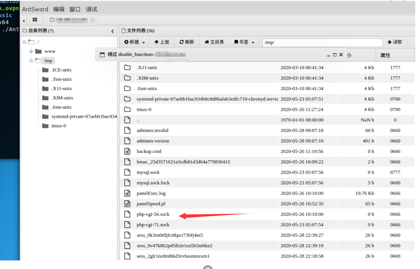Viewport: 420px width, 269px height.
Task: Click the 主目录 home icon
Action: click(x=207, y=42)
